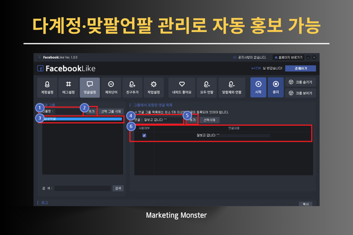The height and width of the screenshot is (235, 353).
Task: Click 추가 button next to comment field
Action: tap(192, 120)
